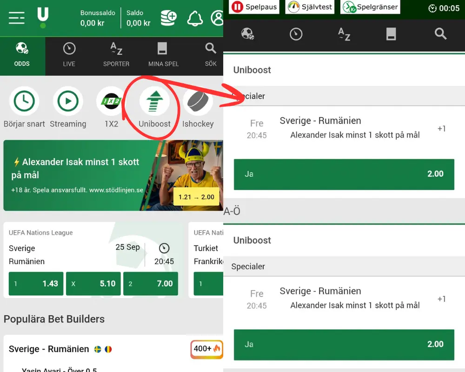This screenshot has width=465, height=372.
Task: Tap Bonussaldo 0,00 kr balance
Action: tap(98, 18)
